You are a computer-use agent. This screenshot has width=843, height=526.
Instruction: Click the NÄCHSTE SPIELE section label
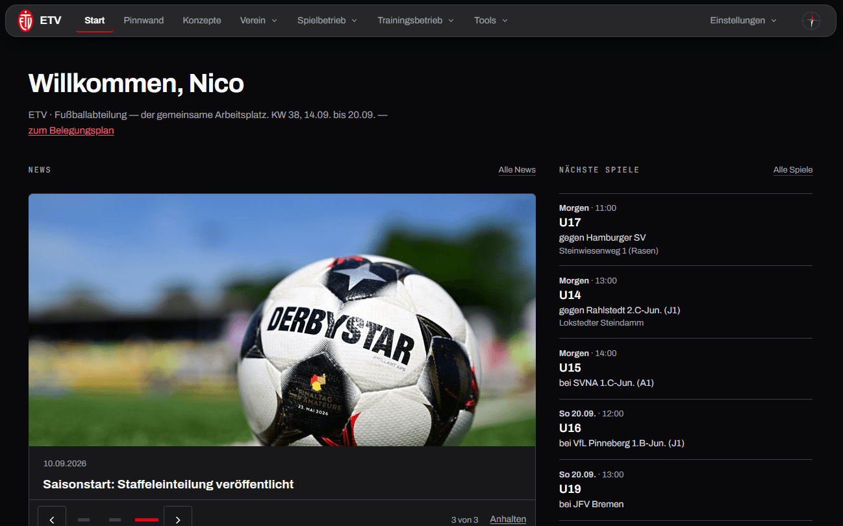599,170
